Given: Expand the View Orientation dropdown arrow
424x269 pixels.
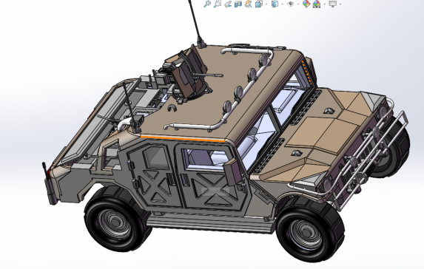Looking at the screenshot, I should click(x=266, y=4).
